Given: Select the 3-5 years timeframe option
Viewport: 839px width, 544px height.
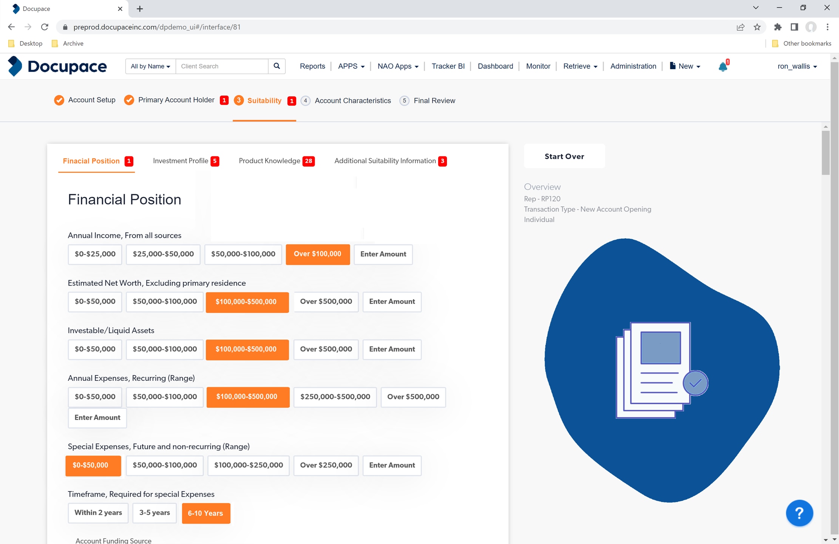Looking at the screenshot, I should [x=154, y=513].
